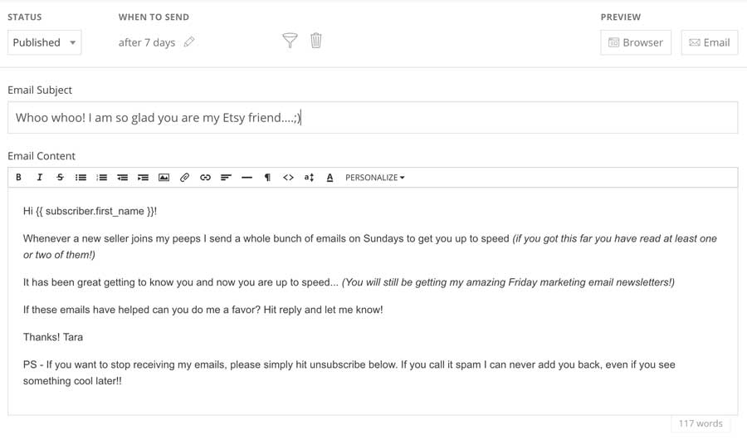747x445 pixels.
Task: Open the text color picker
Action: pyautogui.click(x=330, y=177)
